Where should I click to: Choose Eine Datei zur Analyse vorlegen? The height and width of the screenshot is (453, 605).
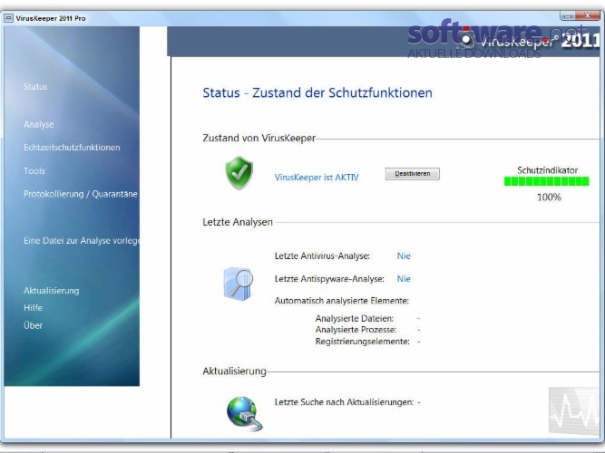[x=82, y=241]
